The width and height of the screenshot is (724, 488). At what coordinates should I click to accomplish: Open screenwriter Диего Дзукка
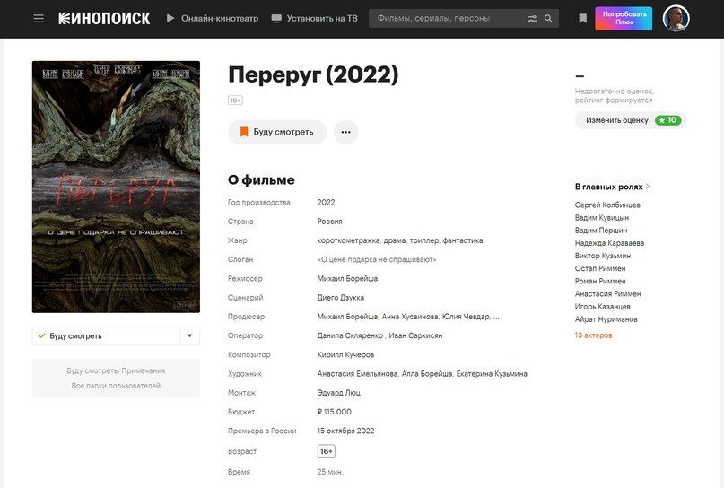[340, 297]
